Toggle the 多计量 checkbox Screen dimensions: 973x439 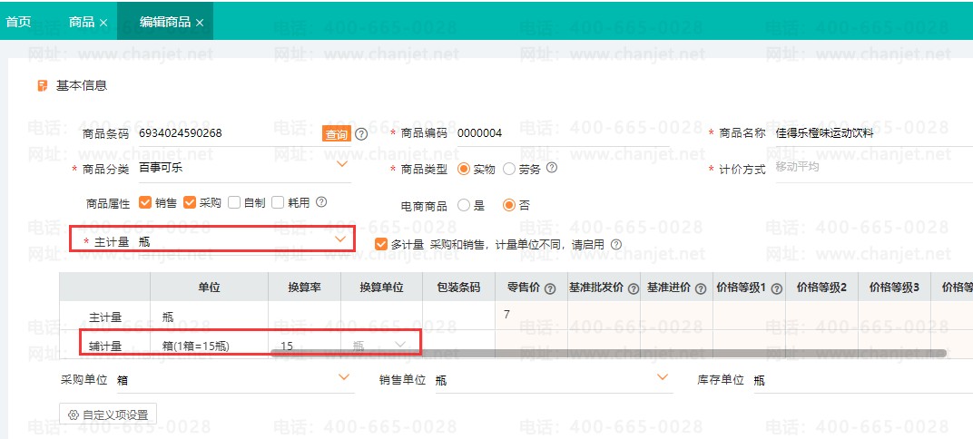(381, 244)
